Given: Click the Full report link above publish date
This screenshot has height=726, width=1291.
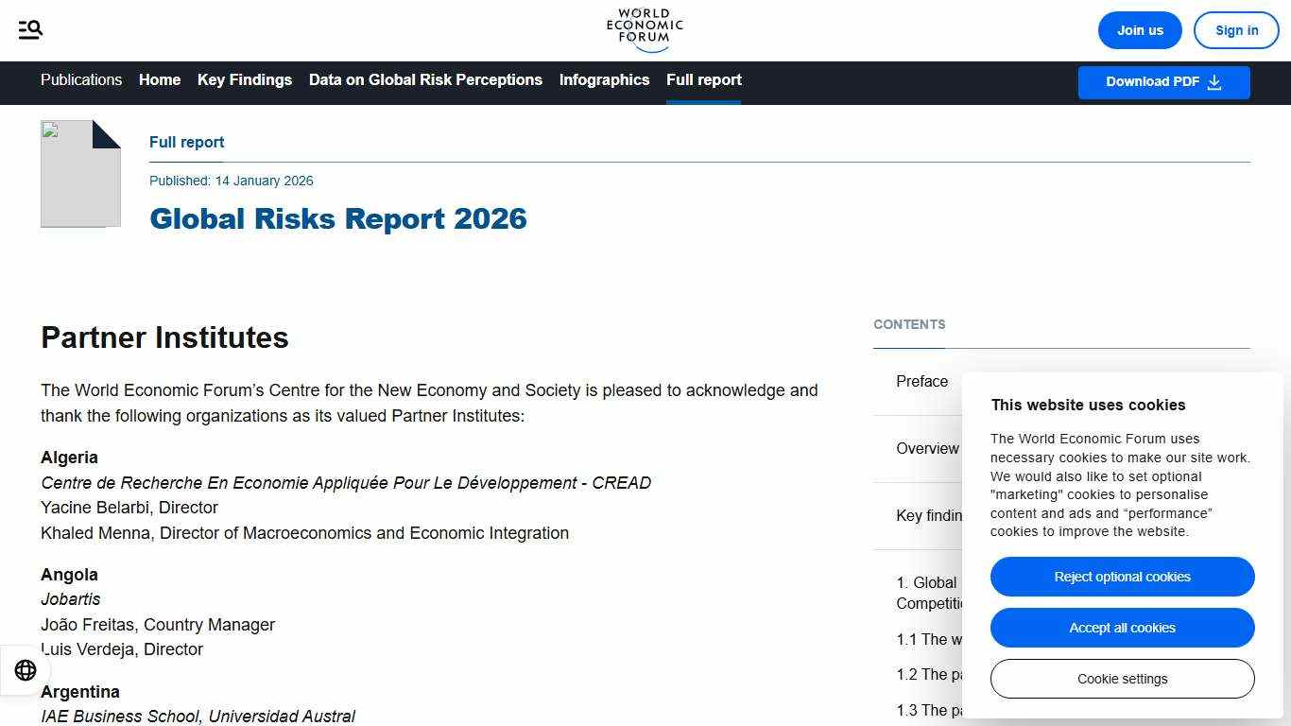Looking at the screenshot, I should (186, 142).
